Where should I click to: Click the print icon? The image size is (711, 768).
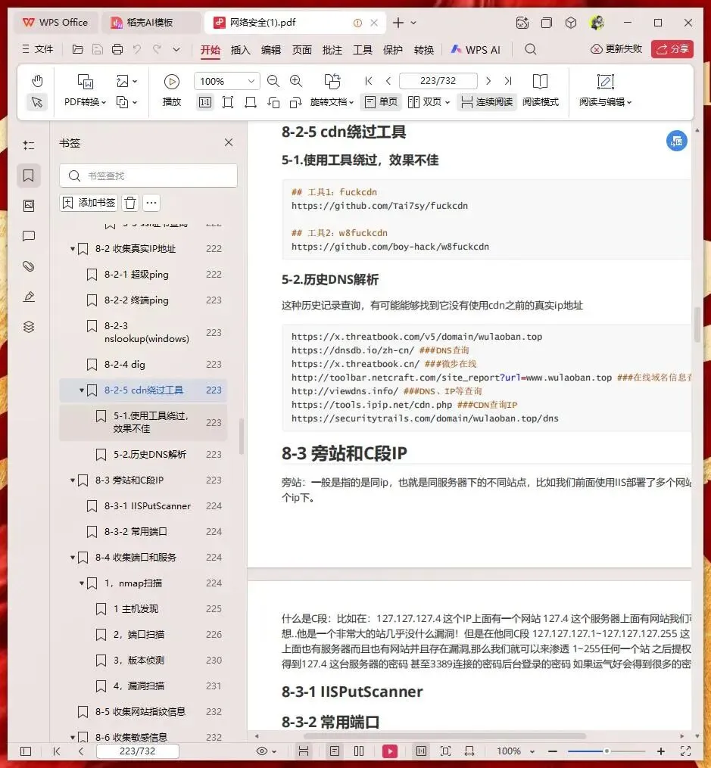point(117,49)
